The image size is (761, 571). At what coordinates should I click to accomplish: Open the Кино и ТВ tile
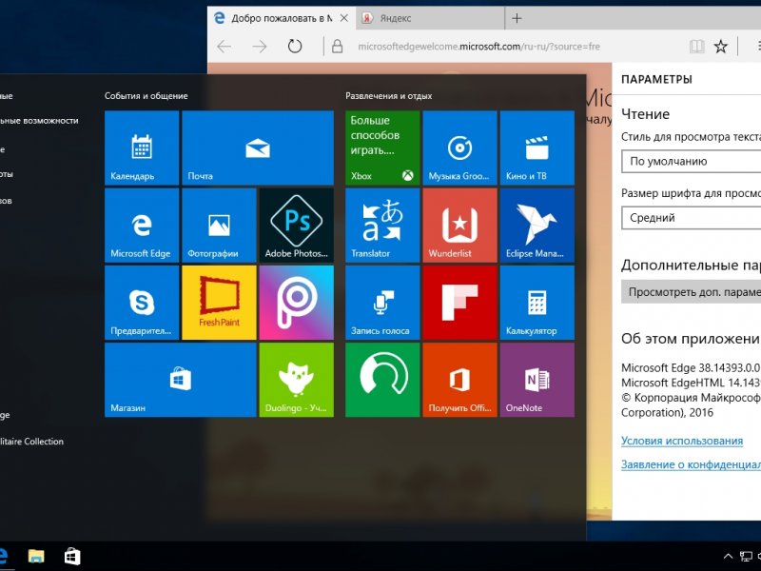click(x=537, y=148)
